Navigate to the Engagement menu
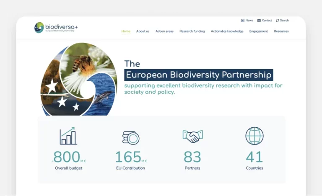 258,31
